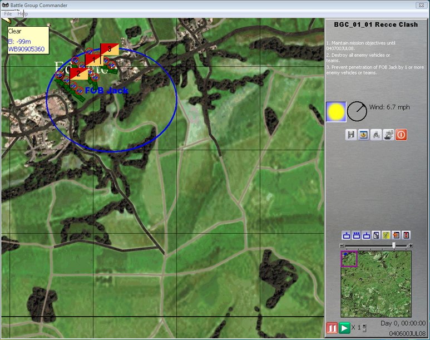
Task: Click the red power quit button
Action: click(x=401, y=135)
